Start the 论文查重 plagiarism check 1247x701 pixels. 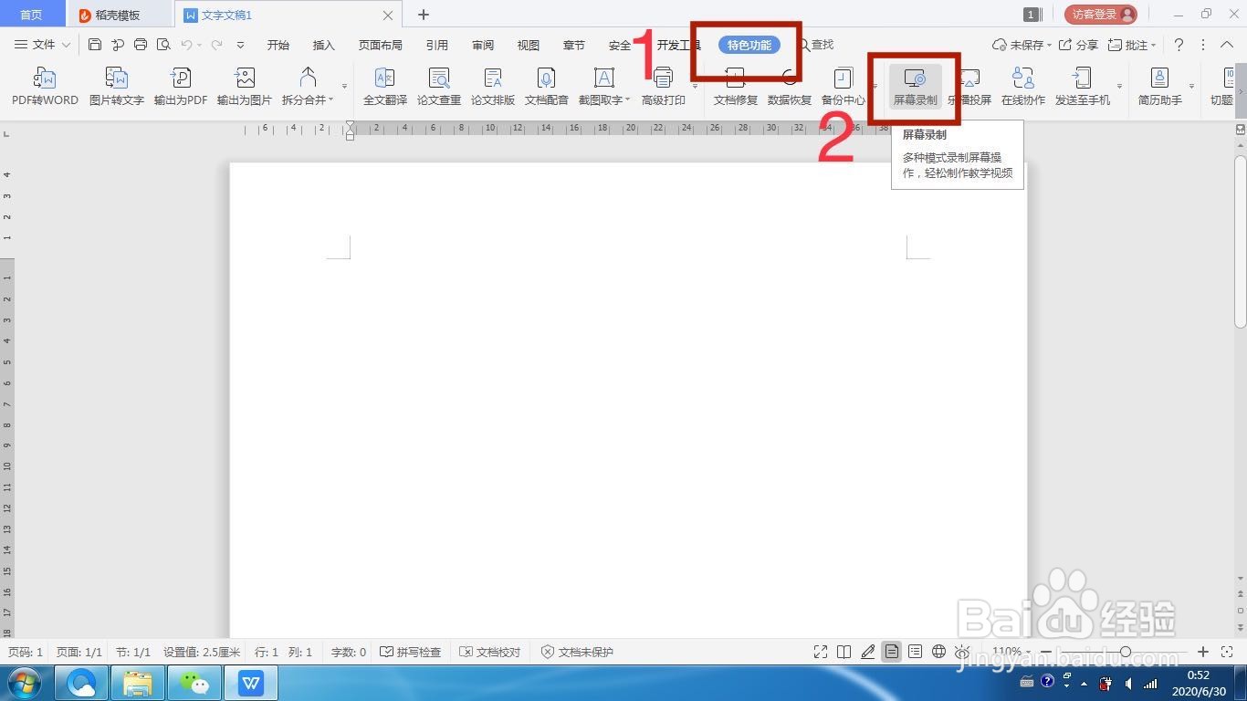point(439,87)
